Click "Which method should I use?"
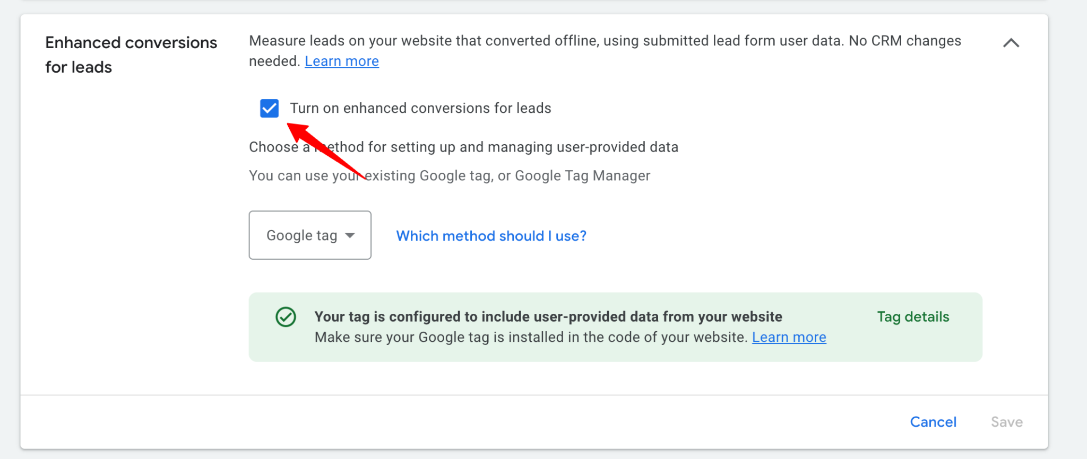Image resolution: width=1087 pixels, height=459 pixels. [490, 236]
